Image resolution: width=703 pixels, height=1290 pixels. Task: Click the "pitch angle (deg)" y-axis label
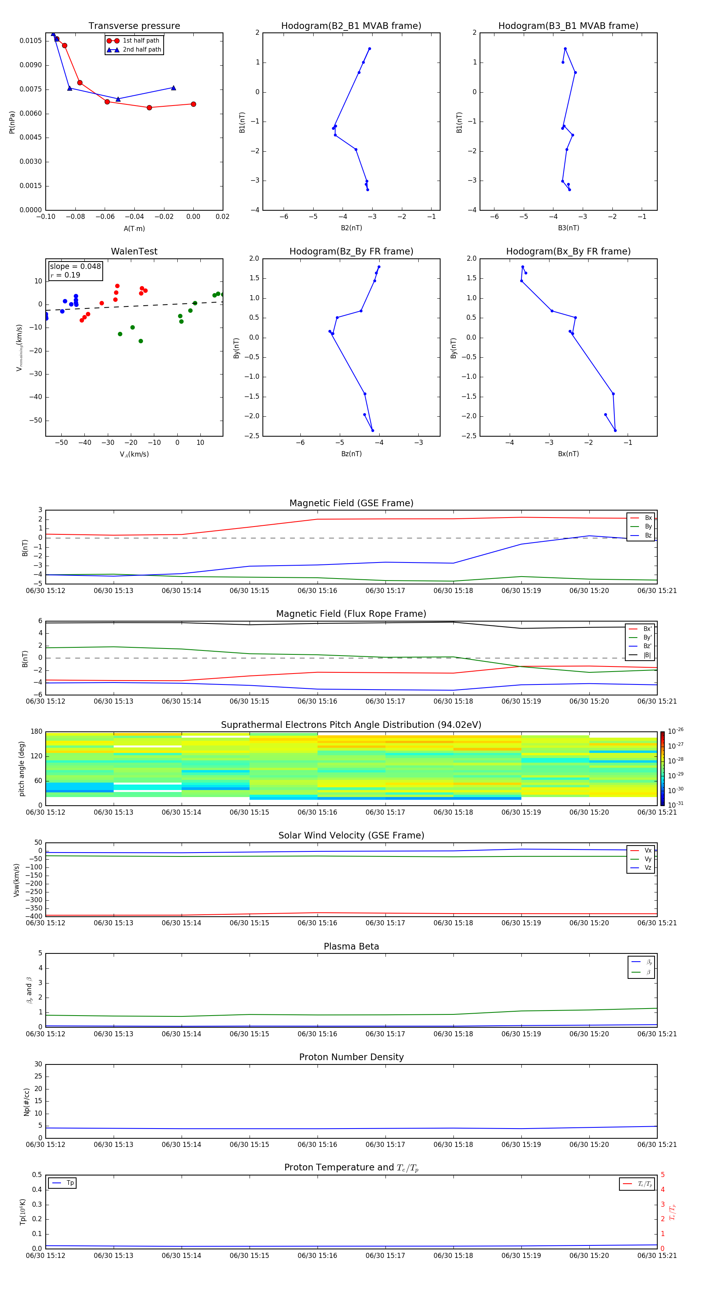(21, 769)
